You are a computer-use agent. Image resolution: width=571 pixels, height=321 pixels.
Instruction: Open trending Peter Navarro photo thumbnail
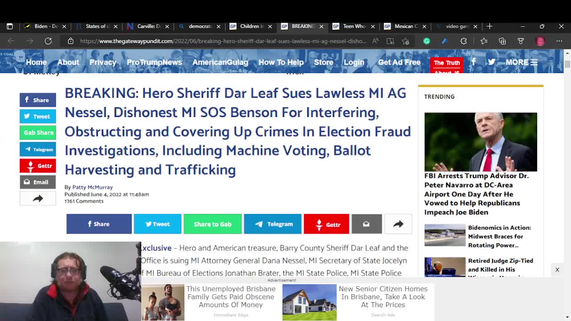480,142
